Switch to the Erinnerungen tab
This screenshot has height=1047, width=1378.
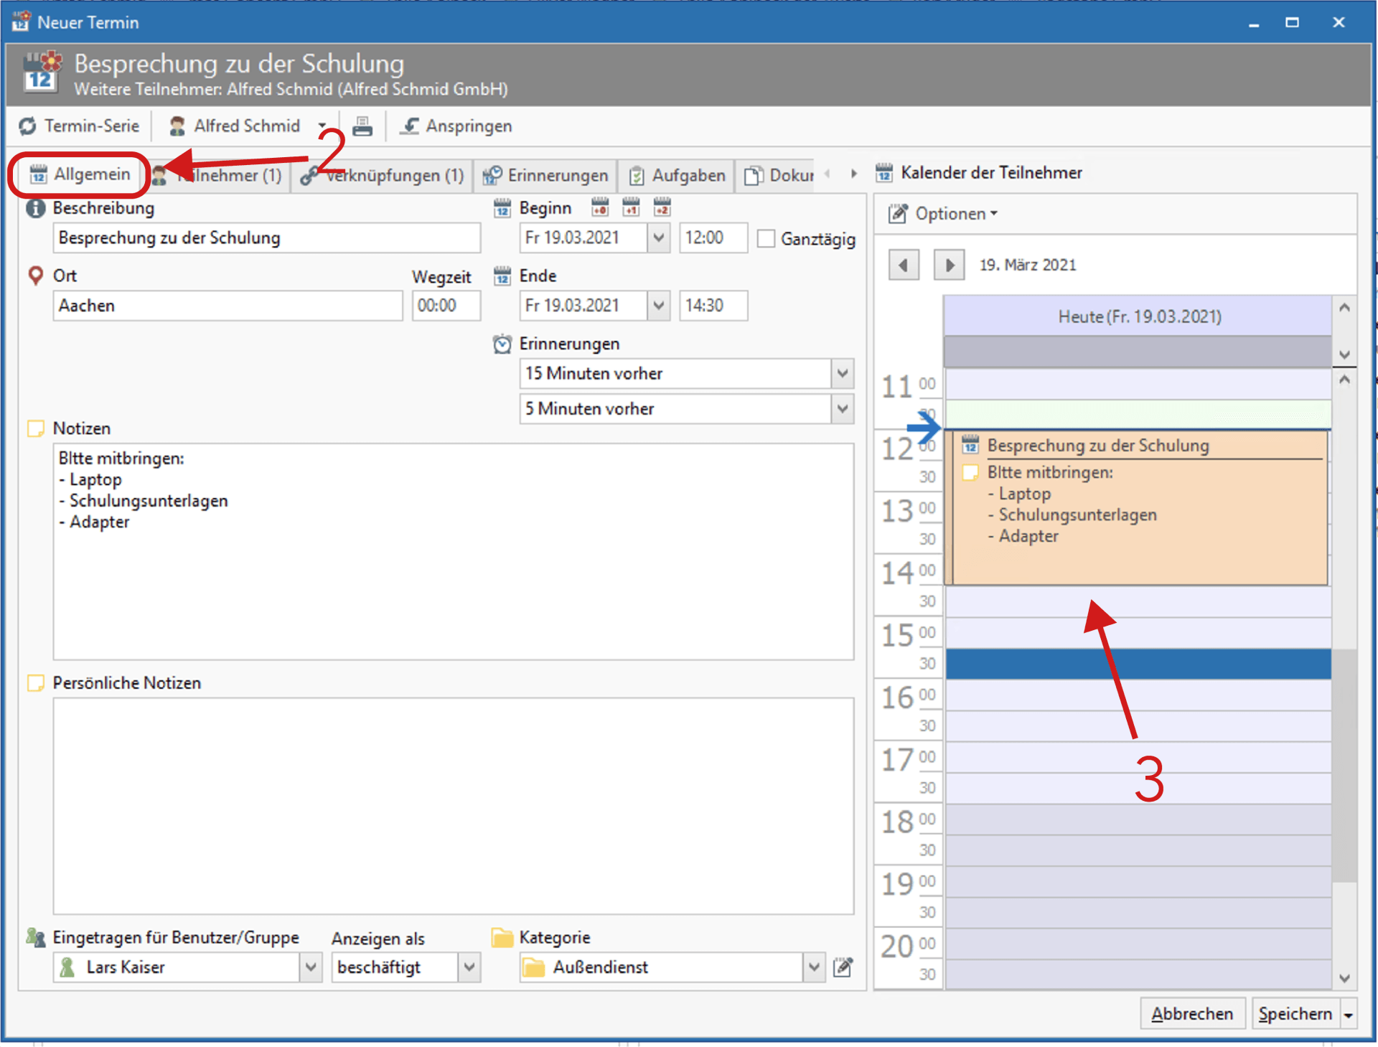pyautogui.click(x=545, y=176)
